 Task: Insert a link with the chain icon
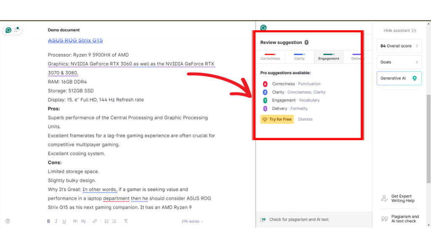(x=95, y=221)
